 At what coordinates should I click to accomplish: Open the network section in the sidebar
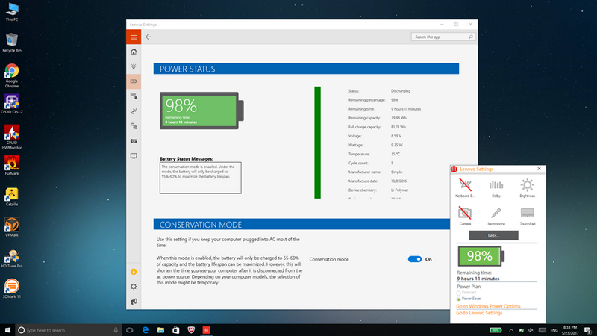click(x=134, y=111)
